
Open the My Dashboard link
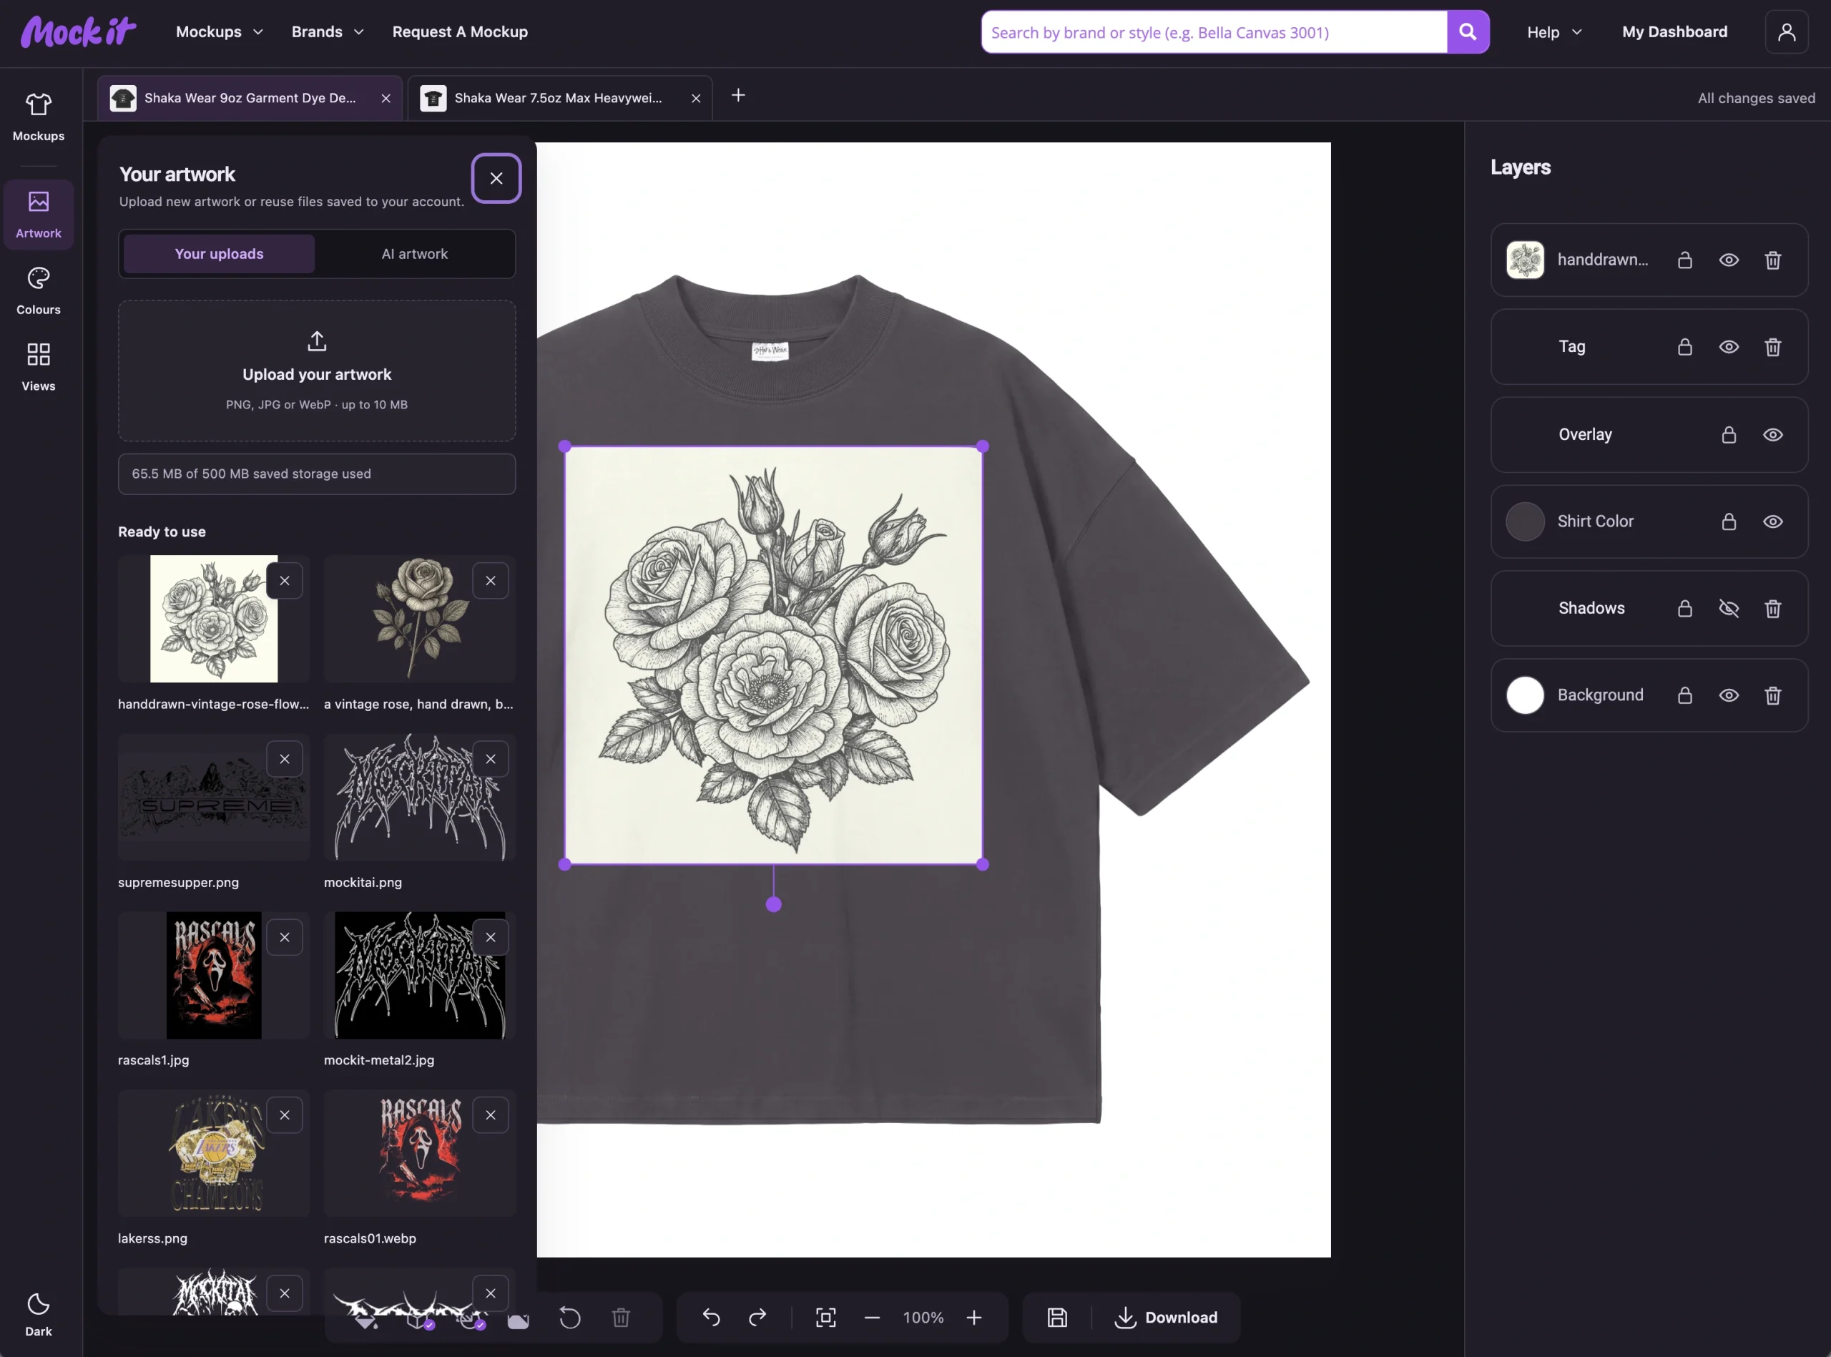1675,32
